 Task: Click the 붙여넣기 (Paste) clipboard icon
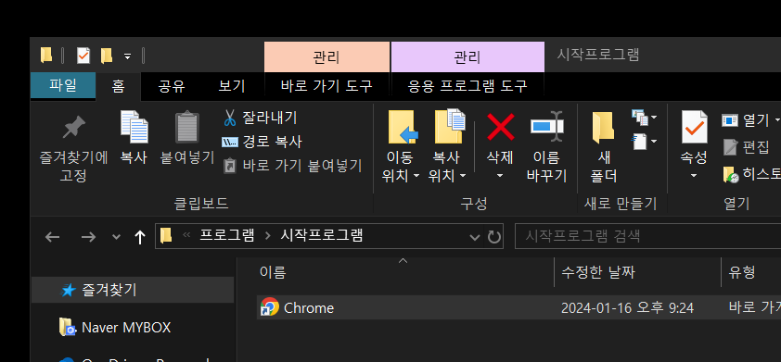coord(187,127)
